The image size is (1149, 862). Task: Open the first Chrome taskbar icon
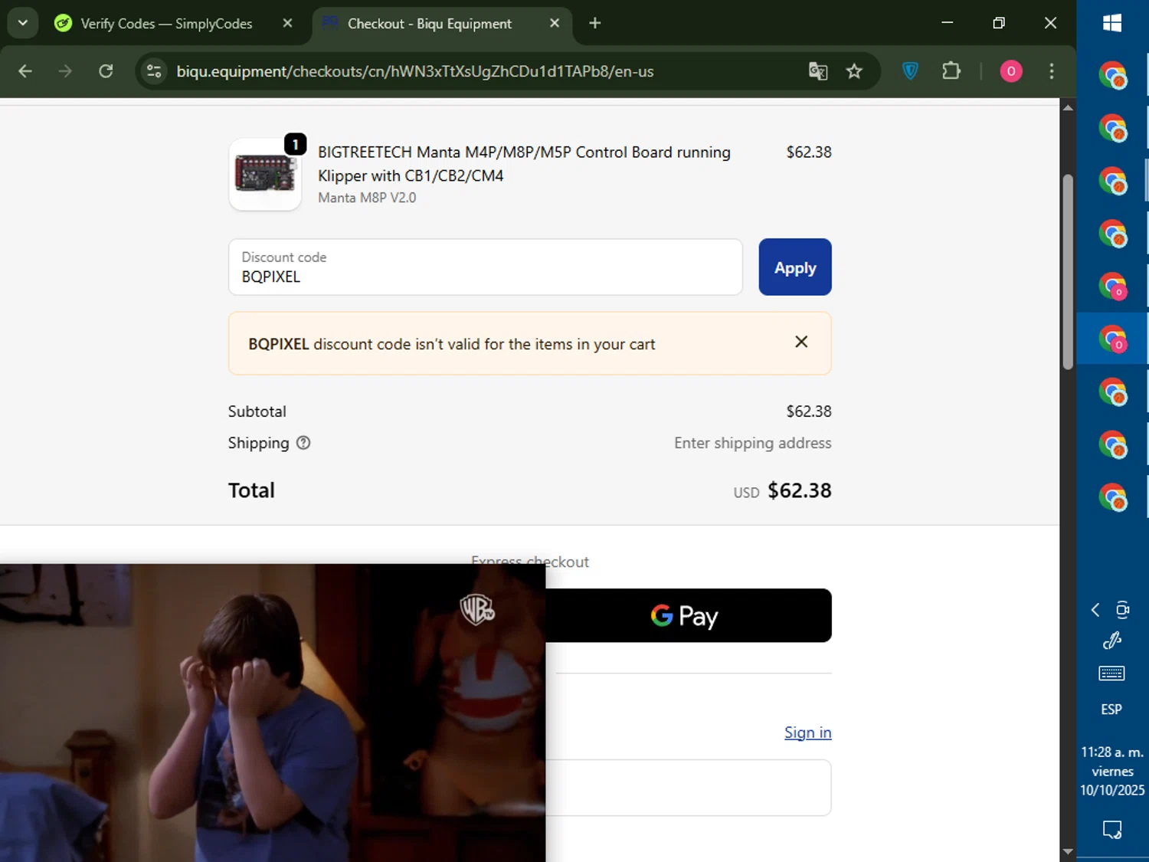[1112, 76]
